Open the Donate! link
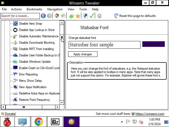The image size is (169, 127). [10, 114]
